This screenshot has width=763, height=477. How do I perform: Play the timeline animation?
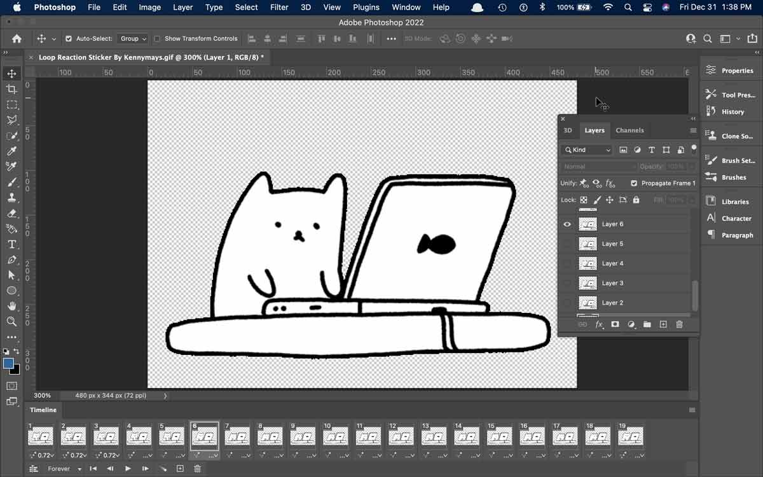pyautogui.click(x=128, y=469)
